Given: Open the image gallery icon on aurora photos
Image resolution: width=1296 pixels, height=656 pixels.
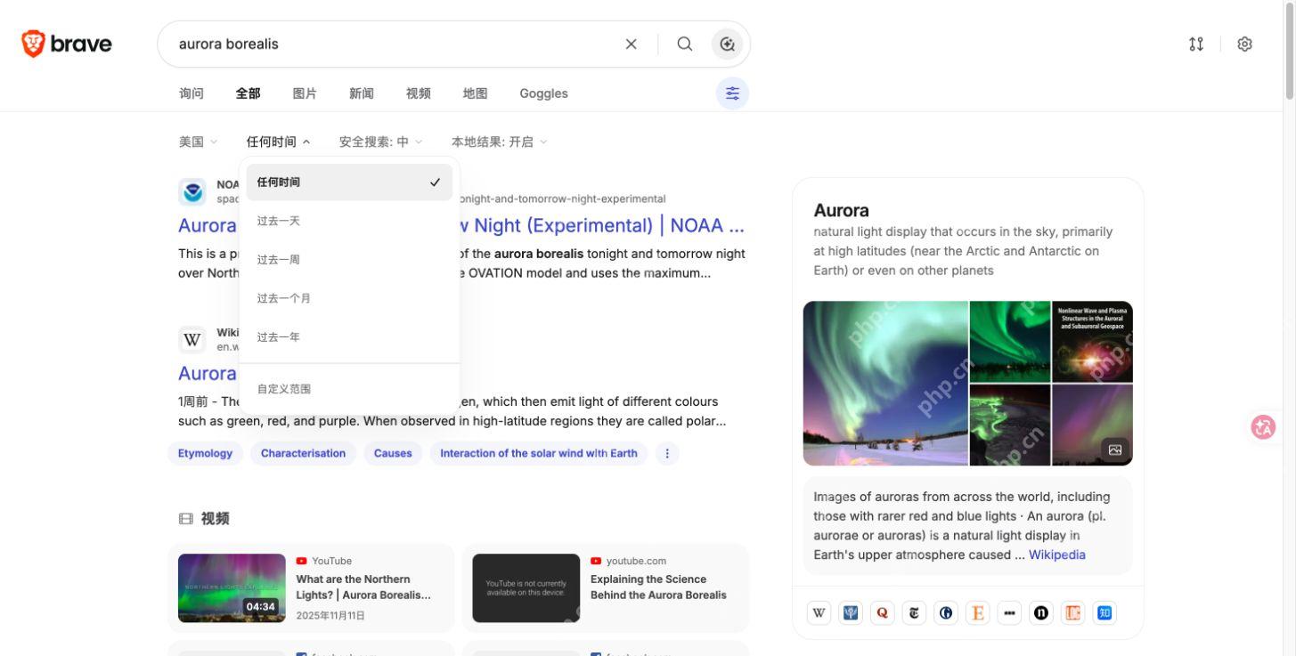Looking at the screenshot, I should click(x=1114, y=449).
